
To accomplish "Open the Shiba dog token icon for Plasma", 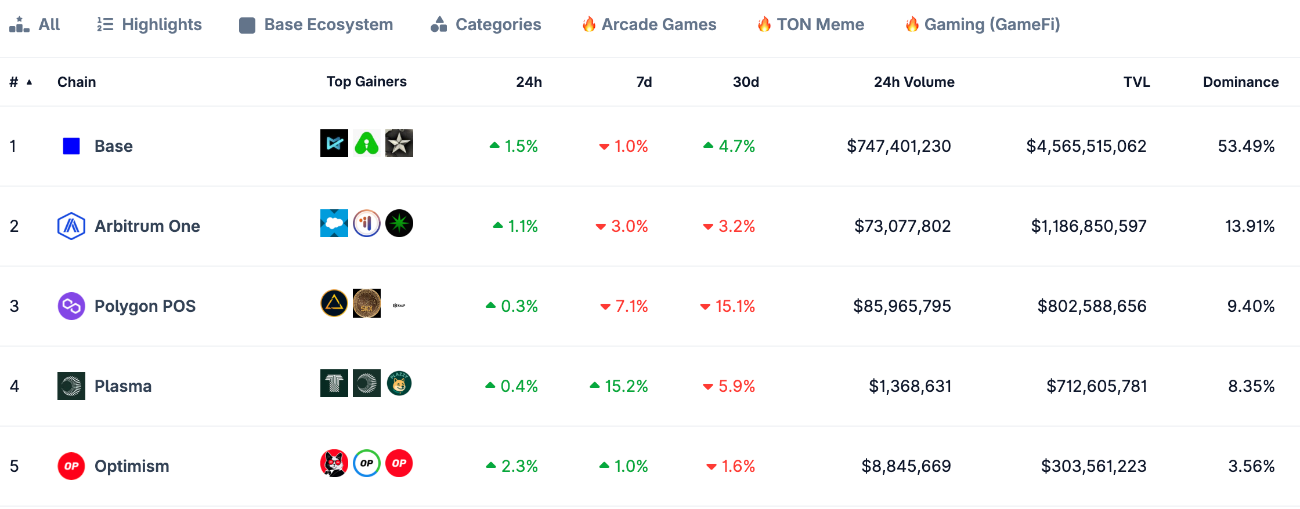I will 399,383.
